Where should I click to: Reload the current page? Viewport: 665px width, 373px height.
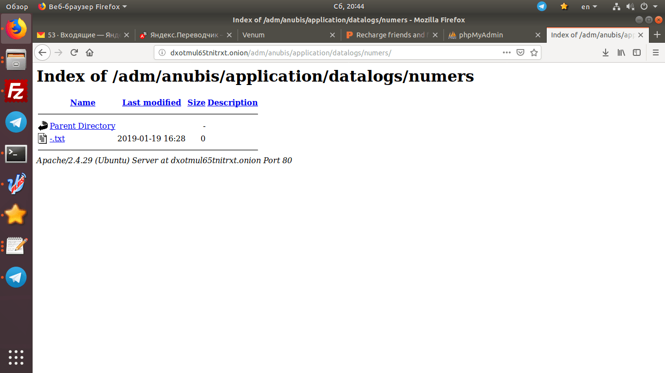point(74,52)
